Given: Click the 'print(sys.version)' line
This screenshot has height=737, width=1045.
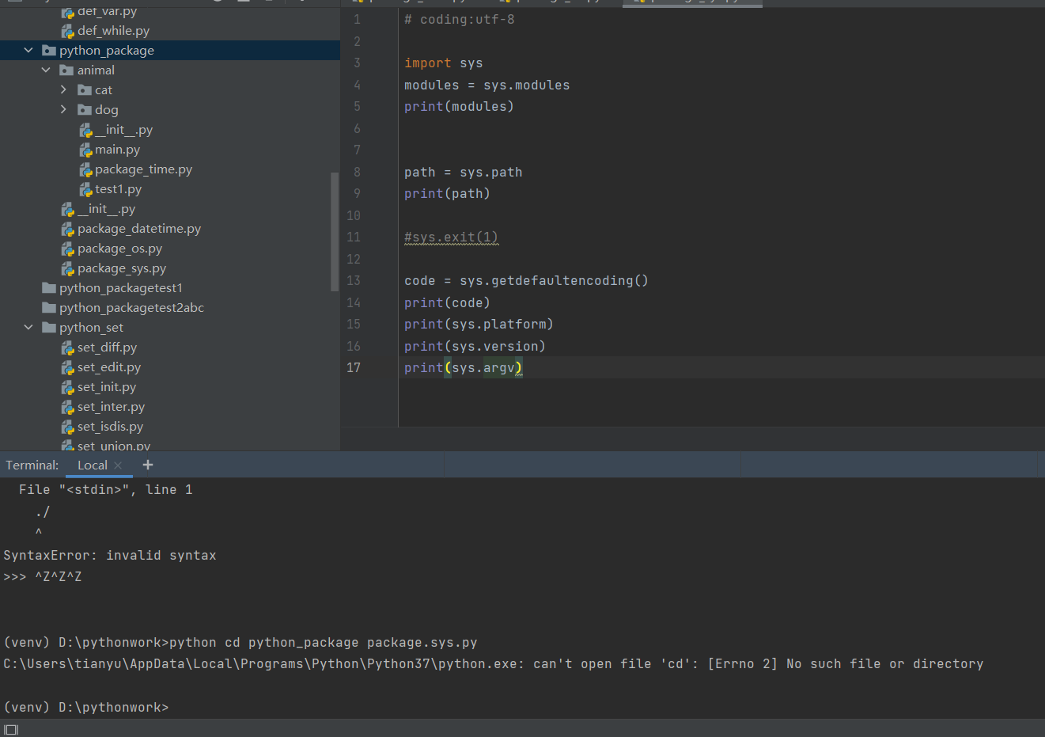Looking at the screenshot, I should coord(475,346).
